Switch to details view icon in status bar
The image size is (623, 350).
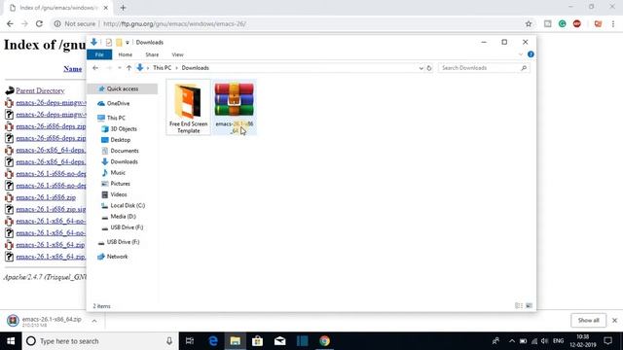(519, 305)
